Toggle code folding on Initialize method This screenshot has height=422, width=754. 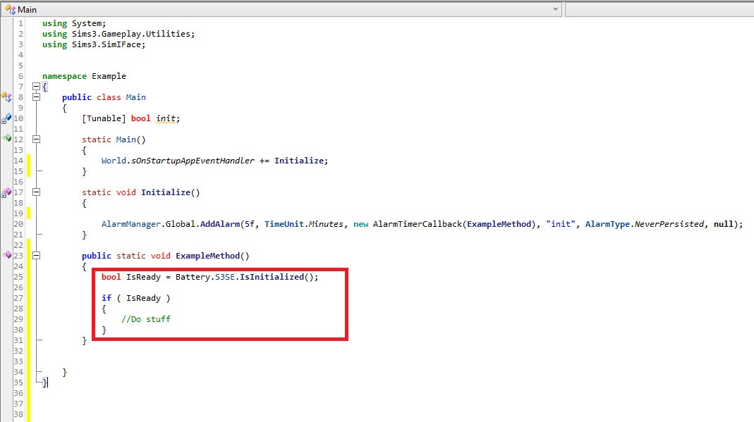pyautogui.click(x=36, y=192)
